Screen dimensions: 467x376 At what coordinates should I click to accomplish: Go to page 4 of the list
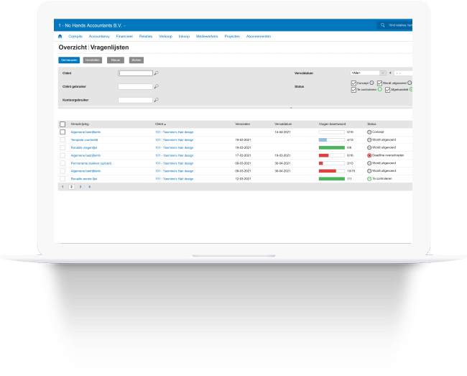(x=89, y=187)
